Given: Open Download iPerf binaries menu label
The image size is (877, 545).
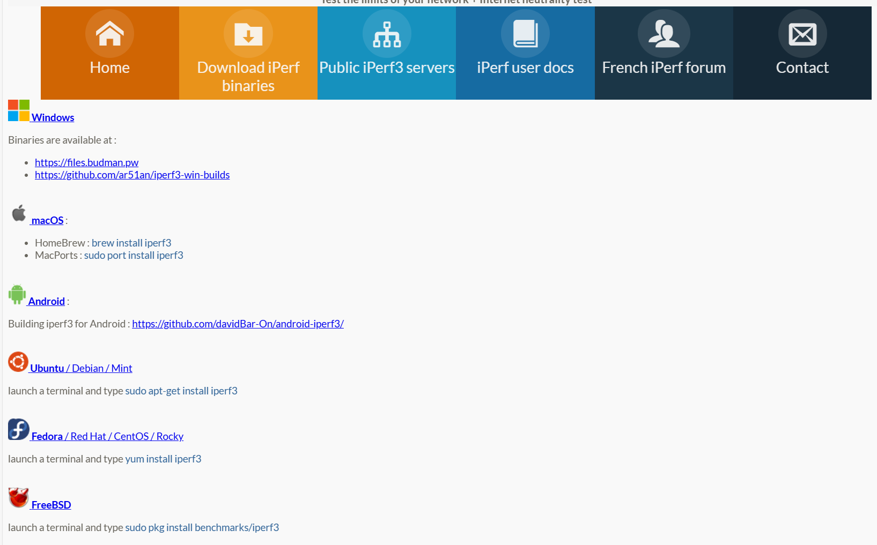Looking at the screenshot, I should 248,77.
